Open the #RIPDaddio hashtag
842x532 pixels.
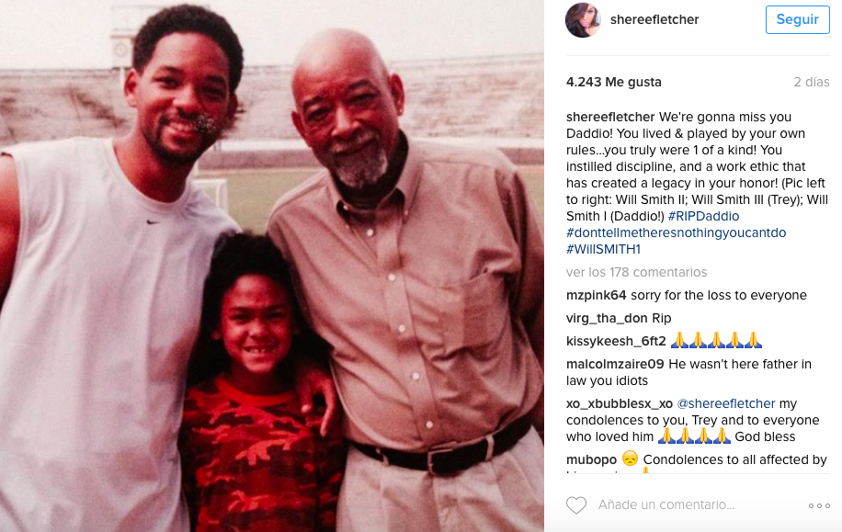[703, 216]
